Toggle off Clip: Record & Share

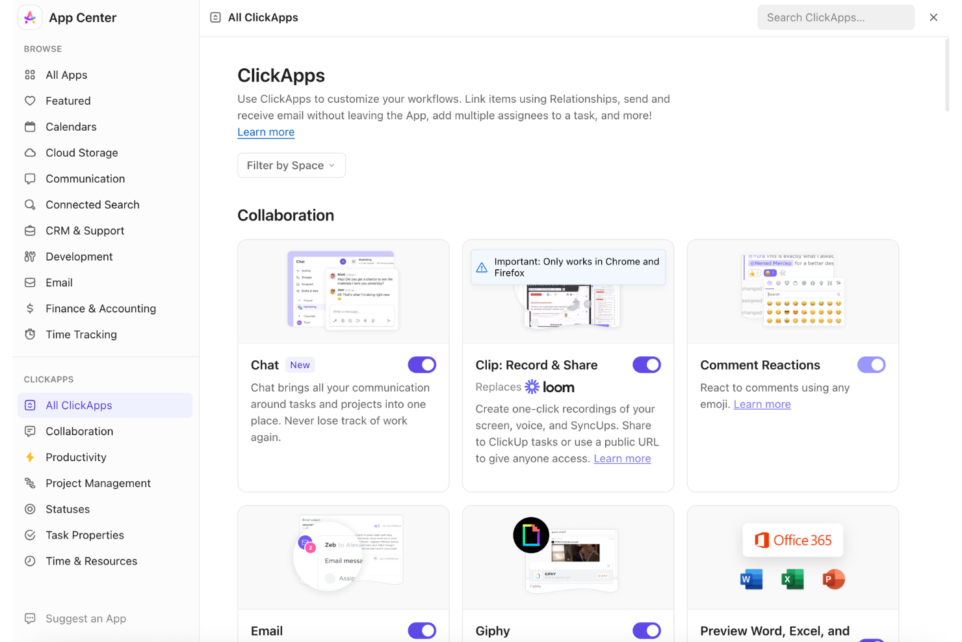pyautogui.click(x=647, y=364)
